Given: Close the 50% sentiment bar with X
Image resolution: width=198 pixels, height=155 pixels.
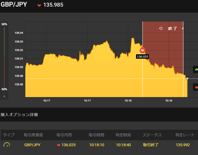Looking at the screenshot, I should [4, 96].
